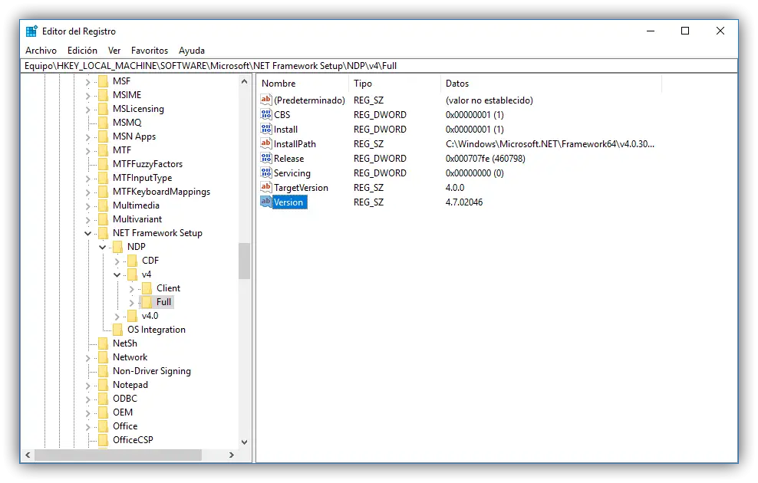Click the InstallPath string value icon
Screen dimensions: 758x483
[x=266, y=143]
